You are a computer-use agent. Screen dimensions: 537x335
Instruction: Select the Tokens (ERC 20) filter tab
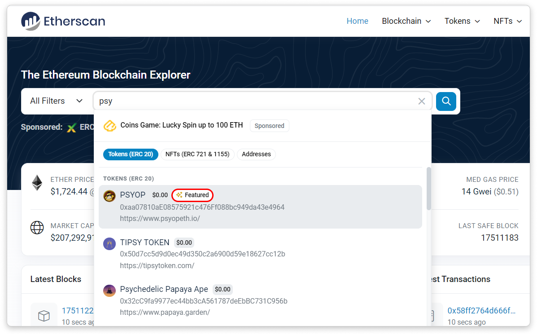pos(131,154)
